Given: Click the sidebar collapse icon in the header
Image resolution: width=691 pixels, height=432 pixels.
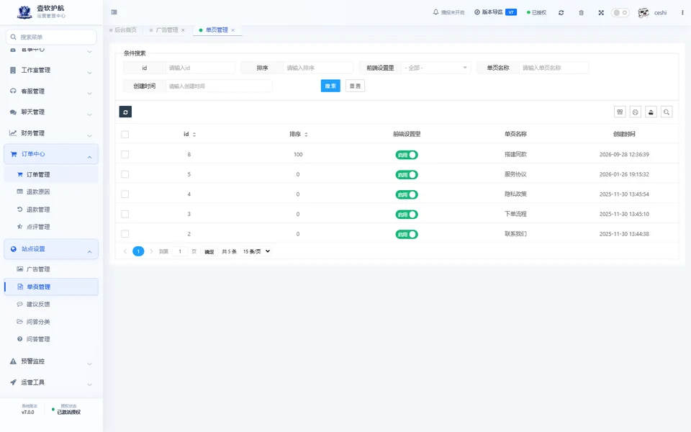Looking at the screenshot, I should (x=114, y=12).
